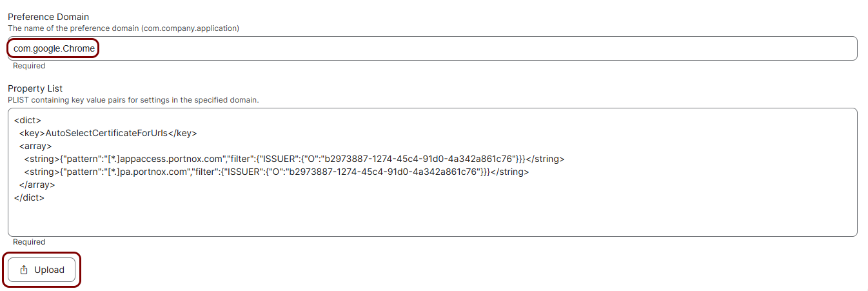Click the Upload button label
868x291 pixels.
49,270
